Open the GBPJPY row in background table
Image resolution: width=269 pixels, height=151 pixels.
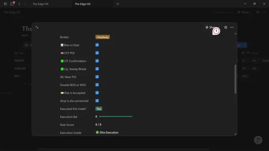click(19, 60)
